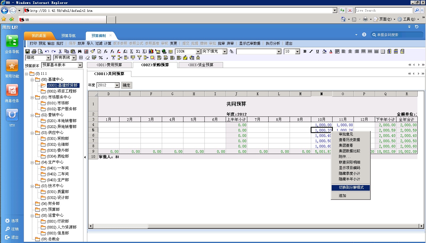Collapse the (03) 供应中心 tree node
Image resolution: width=426 pixels, height=243 pixels.
tap(32, 133)
